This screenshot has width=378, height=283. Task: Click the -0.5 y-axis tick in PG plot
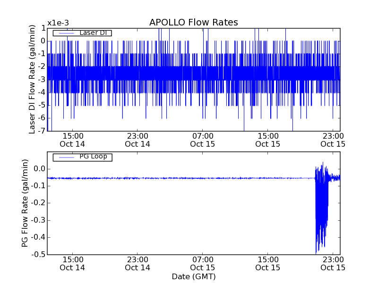point(38,254)
